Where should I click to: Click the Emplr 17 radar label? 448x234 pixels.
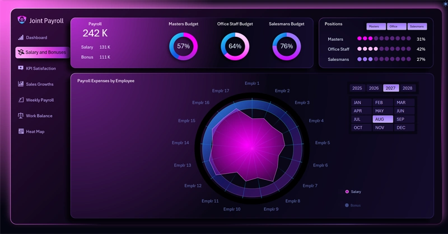[221, 90]
